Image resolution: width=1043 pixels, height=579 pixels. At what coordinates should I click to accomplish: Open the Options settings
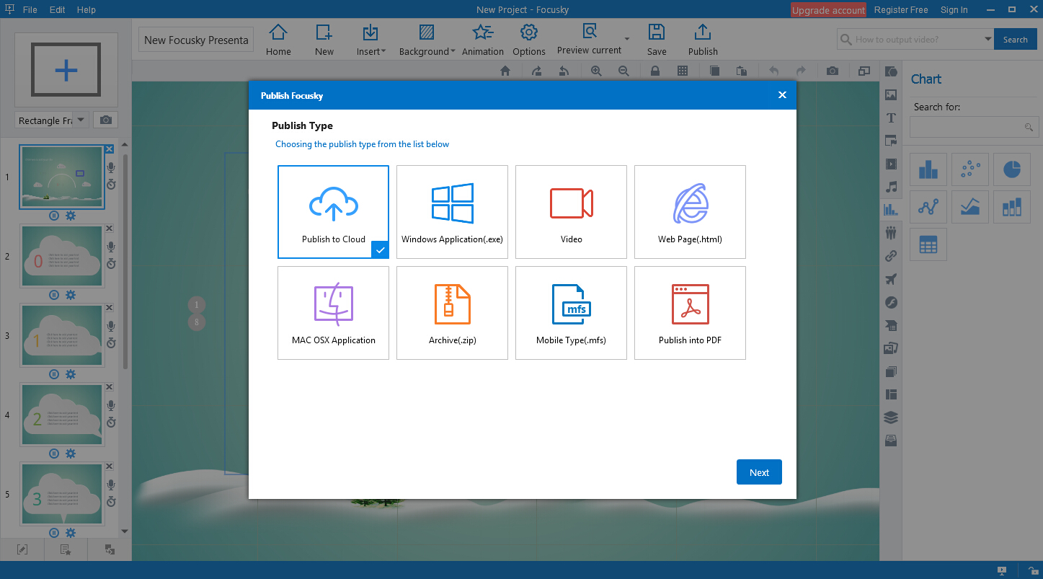tap(529, 40)
